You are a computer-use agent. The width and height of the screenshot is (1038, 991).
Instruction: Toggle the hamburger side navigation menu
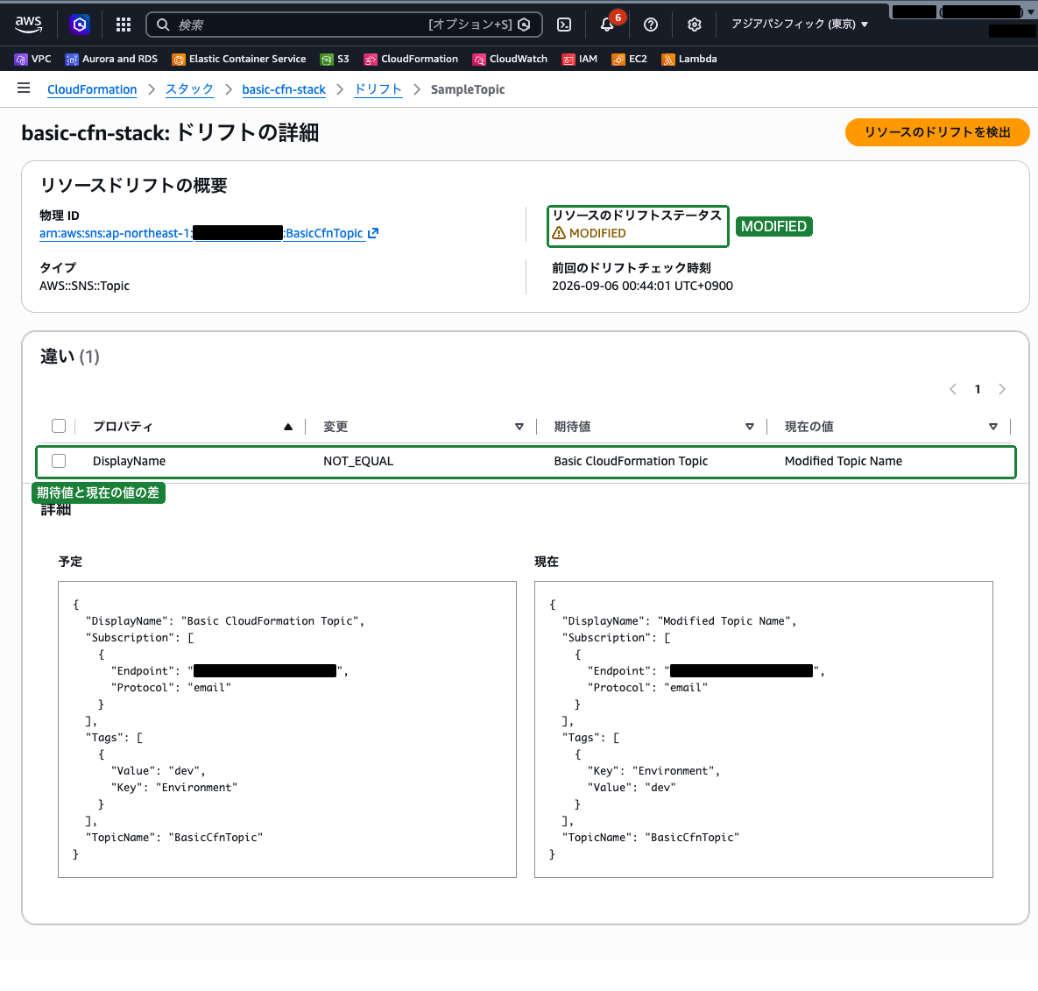click(x=24, y=88)
